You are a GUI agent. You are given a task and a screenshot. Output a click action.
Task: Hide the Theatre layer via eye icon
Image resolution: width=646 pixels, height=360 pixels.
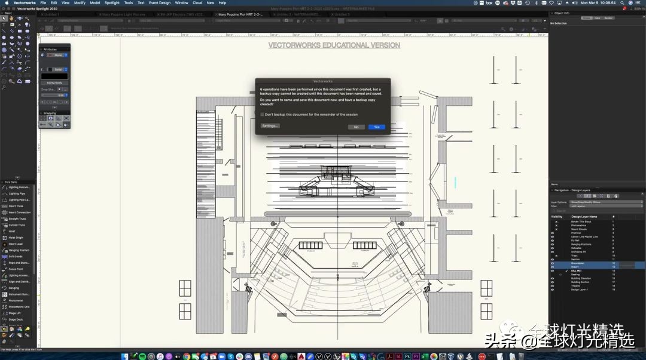coord(552,285)
